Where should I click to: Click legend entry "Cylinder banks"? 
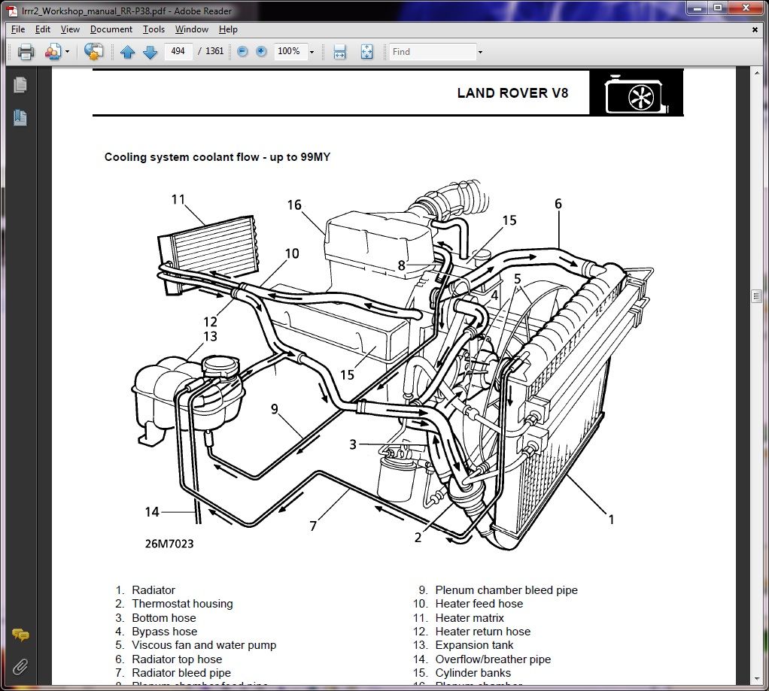tap(473, 673)
